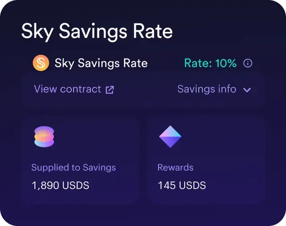Click the Supplied to Savings label
The width and height of the screenshot is (286, 226).
73,168
